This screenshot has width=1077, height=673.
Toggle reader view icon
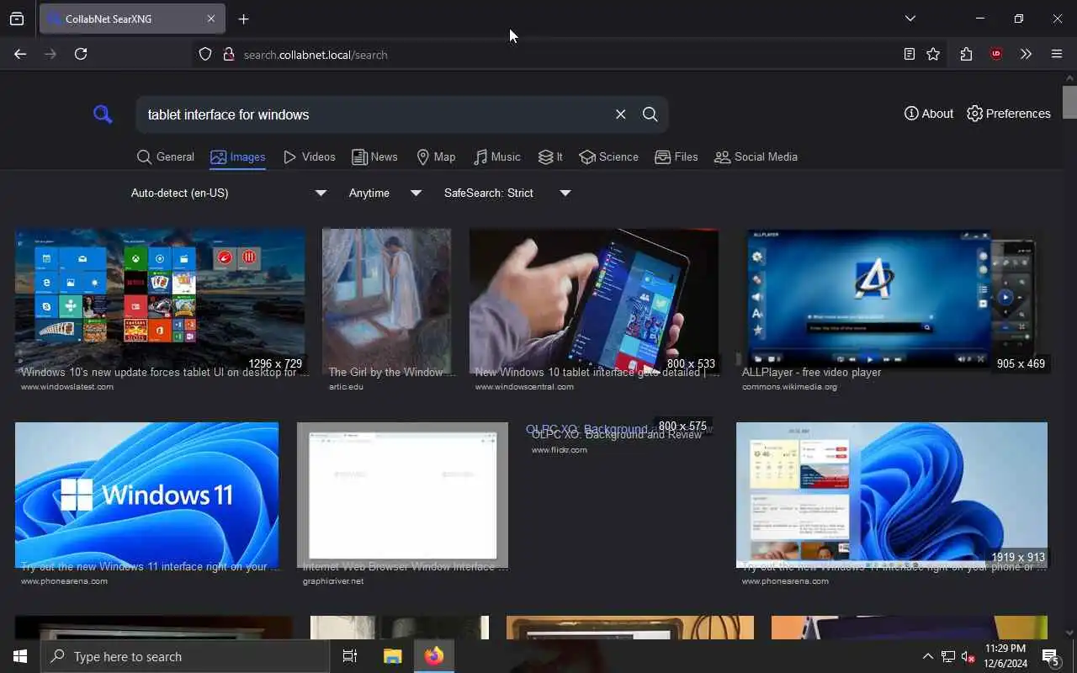[x=910, y=54]
